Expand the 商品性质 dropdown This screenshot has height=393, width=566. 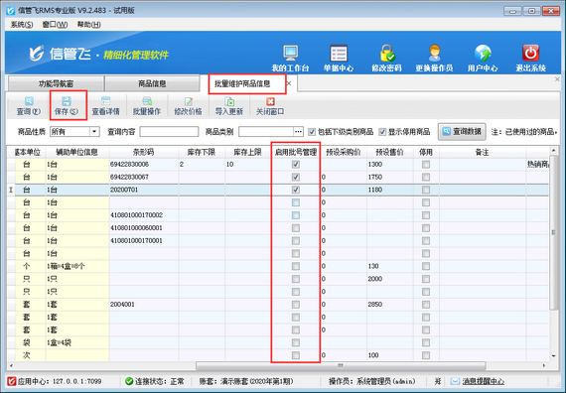point(94,132)
